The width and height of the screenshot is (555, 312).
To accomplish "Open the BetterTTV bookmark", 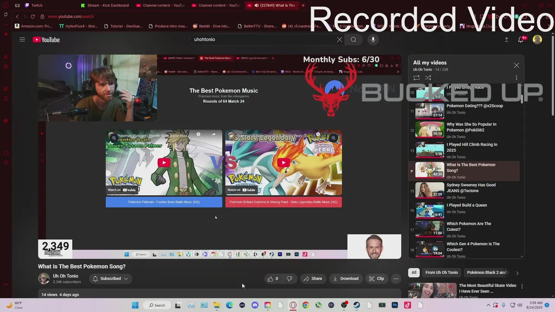I will pyautogui.click(x=256, y=26).
